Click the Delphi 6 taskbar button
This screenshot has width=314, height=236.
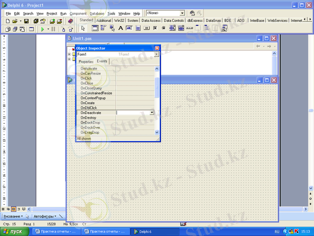click(x=154, y=232)
